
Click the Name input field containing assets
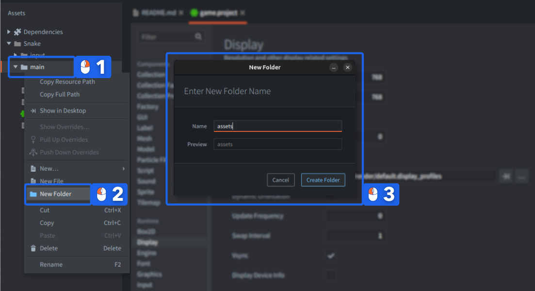pos(277,126)
